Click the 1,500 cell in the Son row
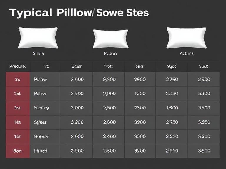This screenshot has height=169, width=226. 109,151
